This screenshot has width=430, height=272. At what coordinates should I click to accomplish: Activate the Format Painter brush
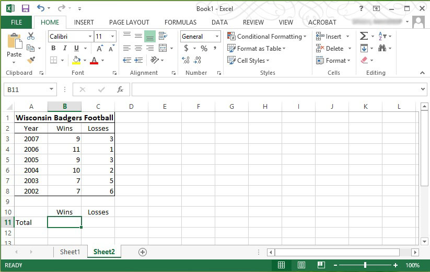pyautogui.click(x=31, y=60)
